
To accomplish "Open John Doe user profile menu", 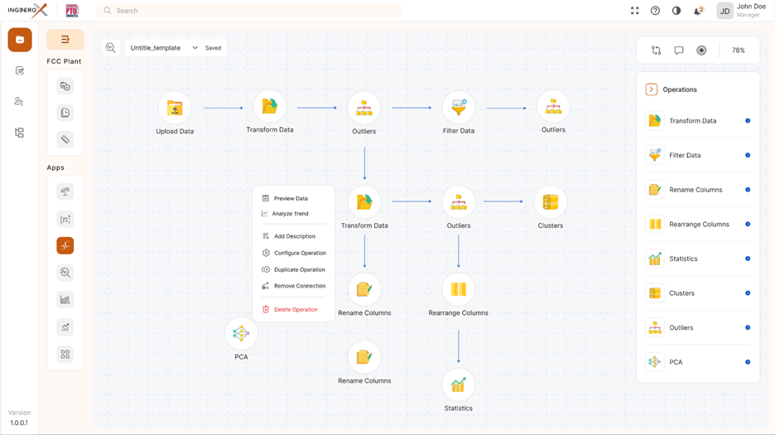I will click(743, 11).
